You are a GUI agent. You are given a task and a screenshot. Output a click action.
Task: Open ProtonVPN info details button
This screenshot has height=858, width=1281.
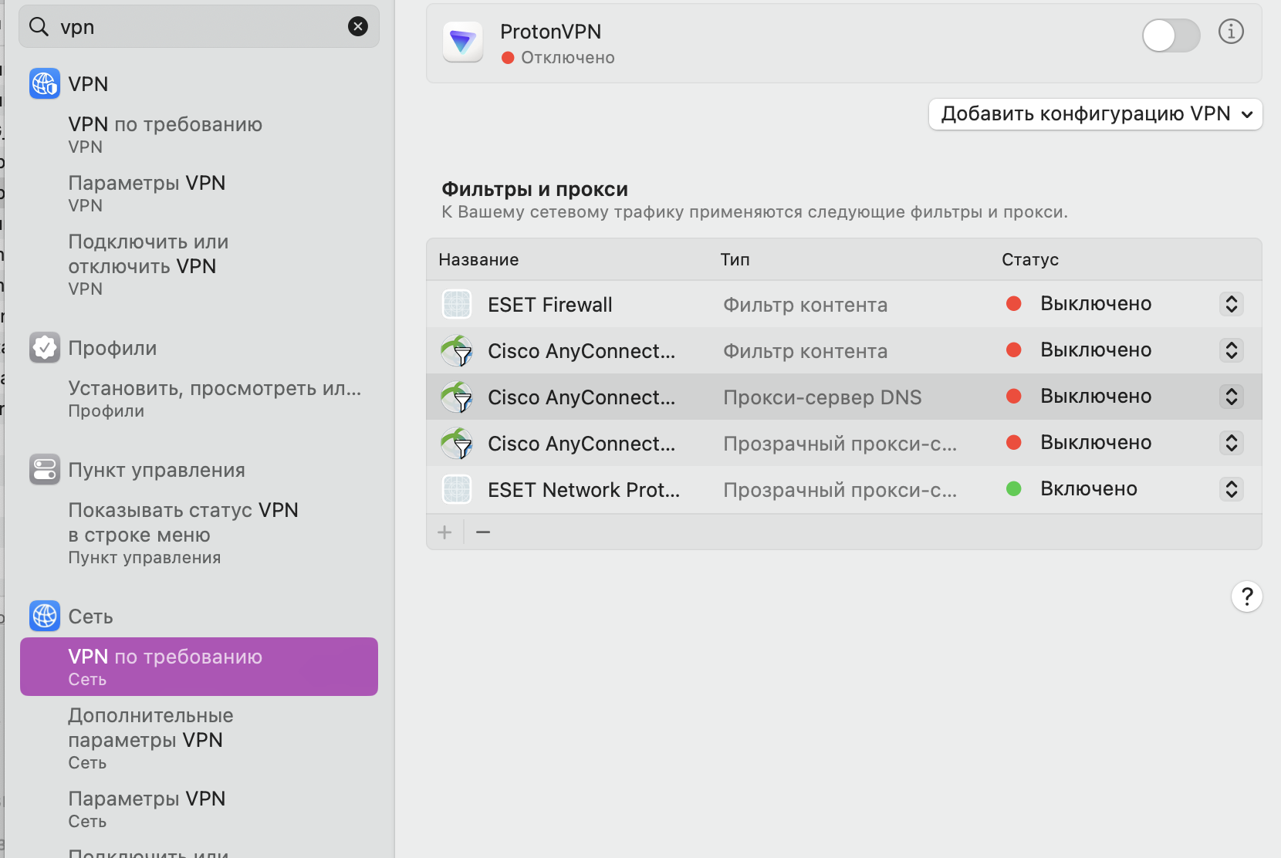coord(1231,32)
